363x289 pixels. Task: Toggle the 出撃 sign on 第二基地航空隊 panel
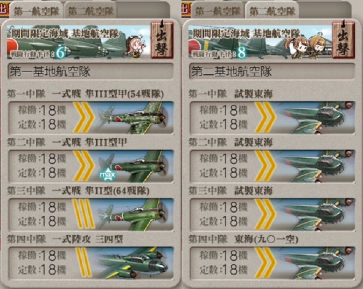[343, 39]
